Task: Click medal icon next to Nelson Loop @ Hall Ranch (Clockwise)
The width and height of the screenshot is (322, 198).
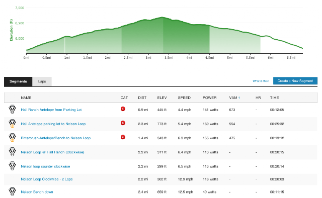Action: (x=12, y=152)
